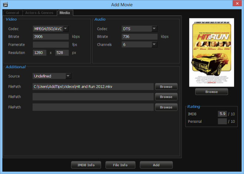Click the file path with Hit and Run 2012.mkv
Screen dimensions: 244x174
tap(93, 87)
